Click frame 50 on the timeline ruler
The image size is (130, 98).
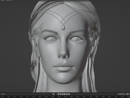tap(15, 97)
